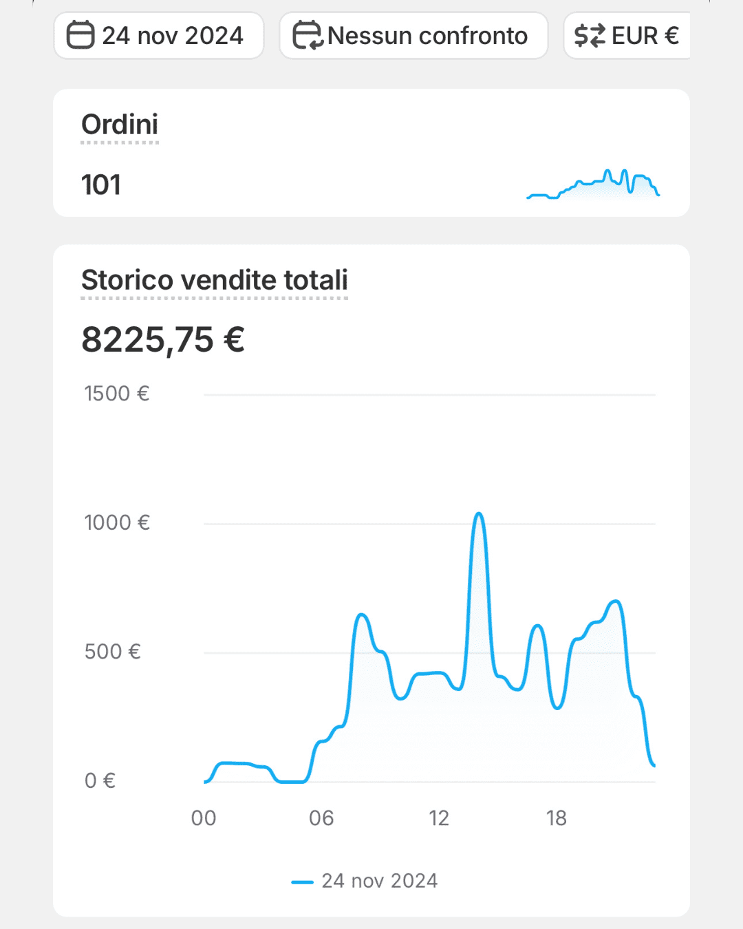Click the 12 hour axis label
This screenshot has height=929, width=743.
(439, 818)
